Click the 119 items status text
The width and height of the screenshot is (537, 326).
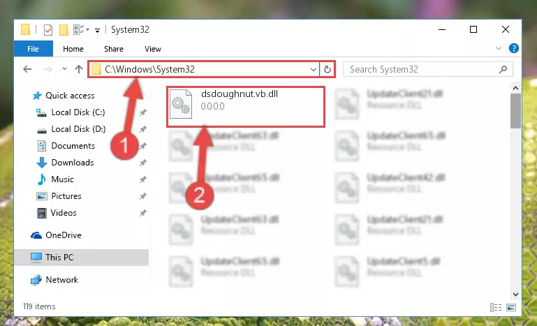[x=39, y=306]
